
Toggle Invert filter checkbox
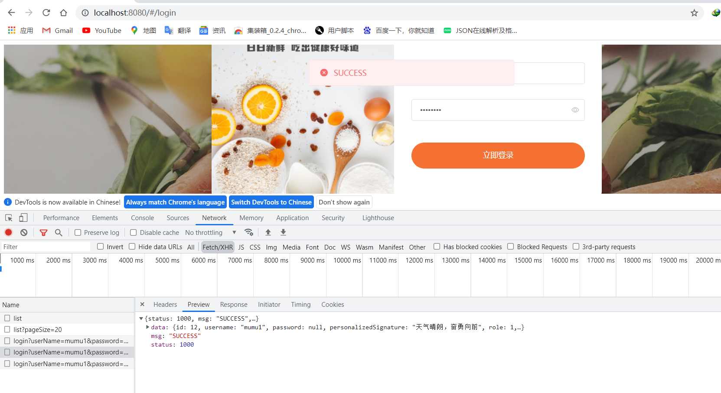(101, 247)
